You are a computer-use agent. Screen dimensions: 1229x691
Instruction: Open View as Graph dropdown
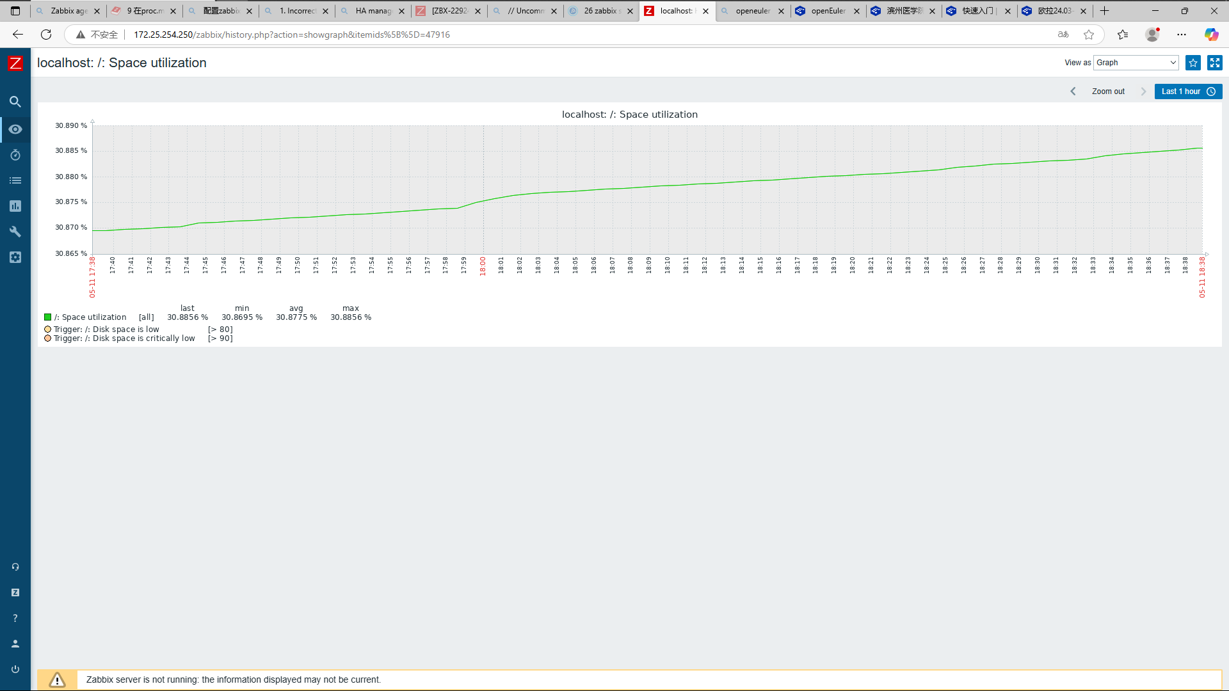(1136, 63)
